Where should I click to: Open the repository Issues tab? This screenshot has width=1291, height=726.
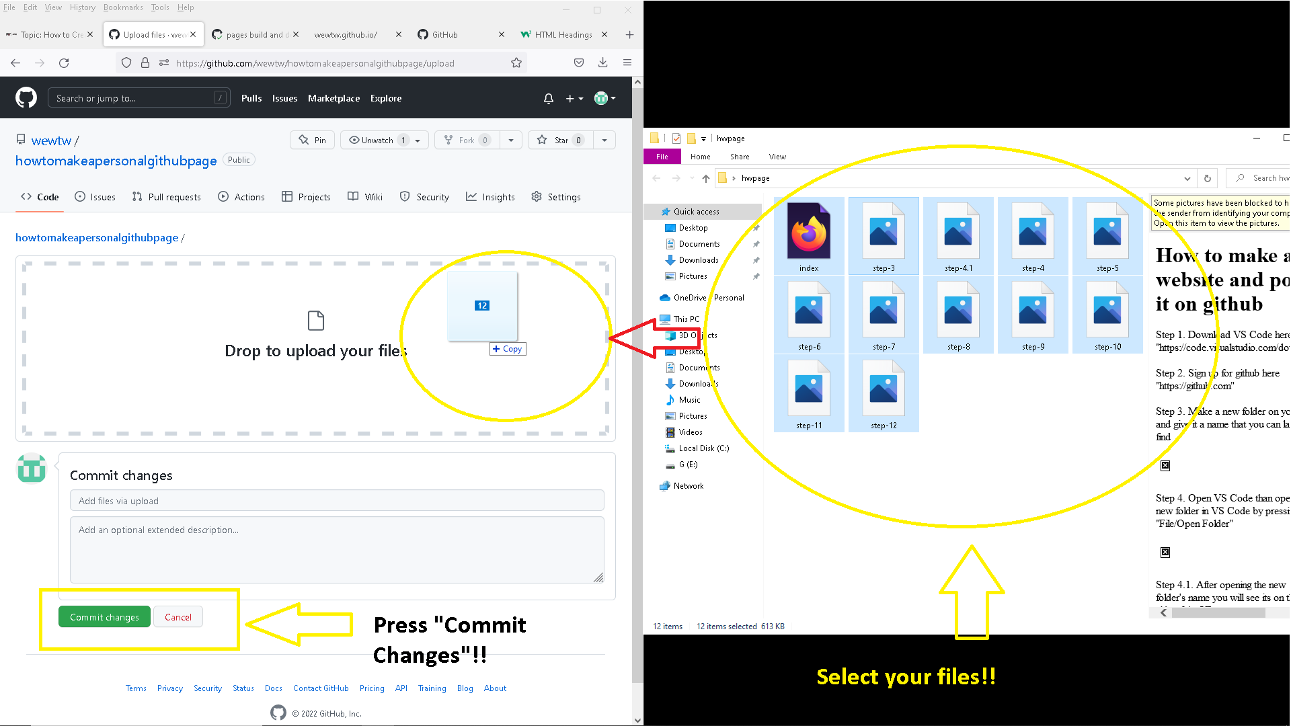click(x=95, y=197)
